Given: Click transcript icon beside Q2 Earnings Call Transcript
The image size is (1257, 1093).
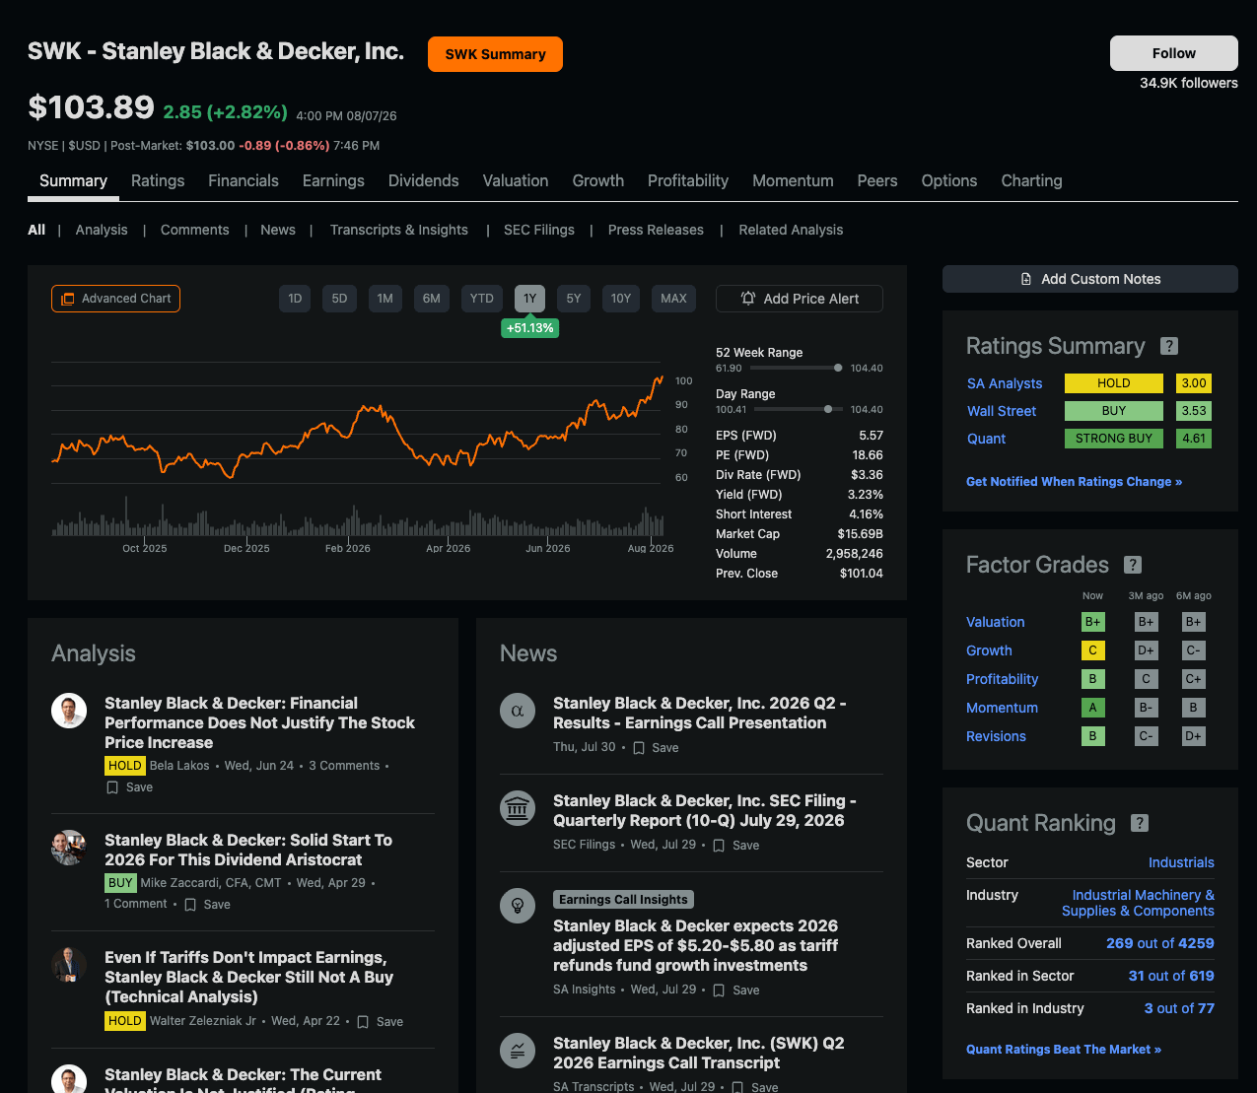Looking at the screenshot, I should click(518, 1051).
